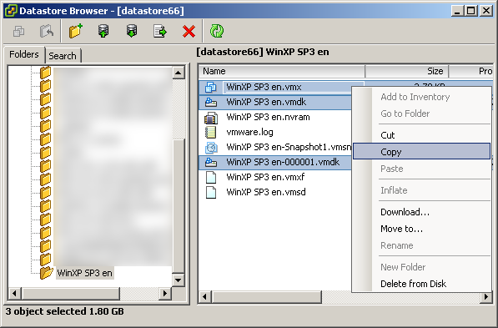Click the blank page icon of vmsd file

point(211,192)
